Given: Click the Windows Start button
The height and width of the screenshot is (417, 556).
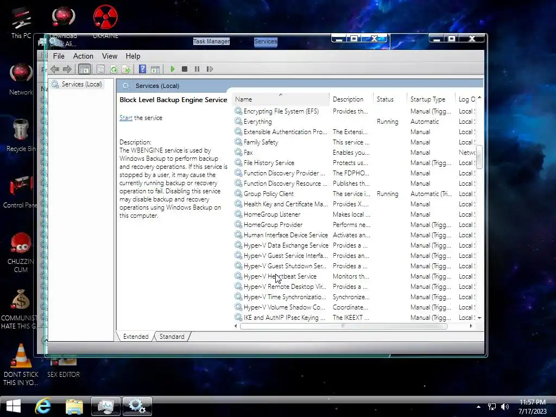Looking at the screenshot, I should tap(14, 406).
